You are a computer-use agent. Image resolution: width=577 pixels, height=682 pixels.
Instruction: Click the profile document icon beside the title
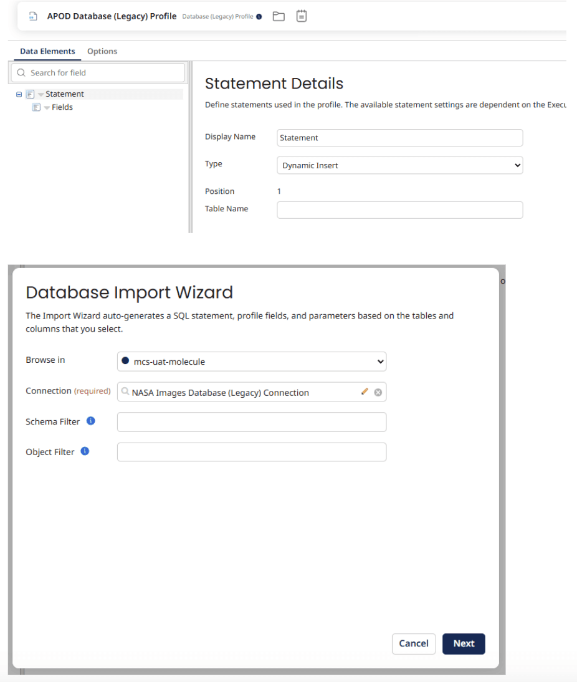(x=33, y=17)
